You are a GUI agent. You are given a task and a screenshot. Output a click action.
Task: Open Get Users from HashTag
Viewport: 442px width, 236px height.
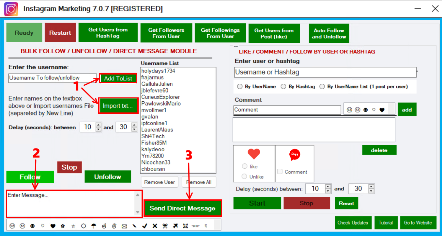click(x=108, y=33)
